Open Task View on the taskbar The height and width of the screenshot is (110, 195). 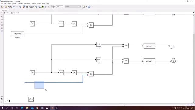tap(17, 108)
